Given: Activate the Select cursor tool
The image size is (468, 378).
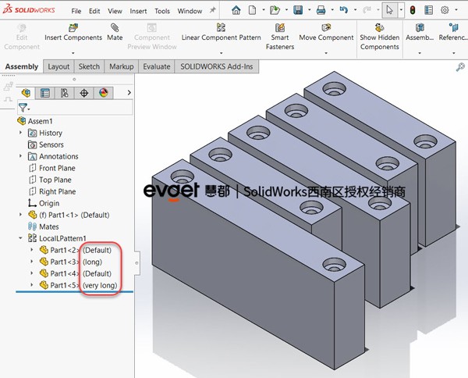Looking at the screenshot, I should pyautogui.click(x=389, y=10).
